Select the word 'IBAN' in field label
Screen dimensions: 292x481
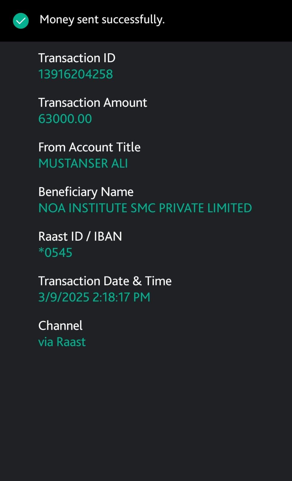[108, 236]
